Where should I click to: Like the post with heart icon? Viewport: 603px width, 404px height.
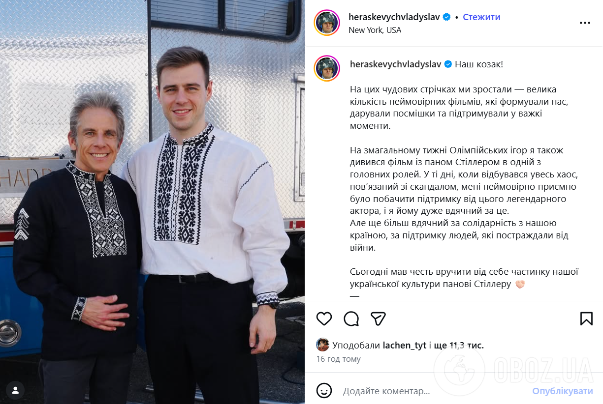[x=324, y=318]
